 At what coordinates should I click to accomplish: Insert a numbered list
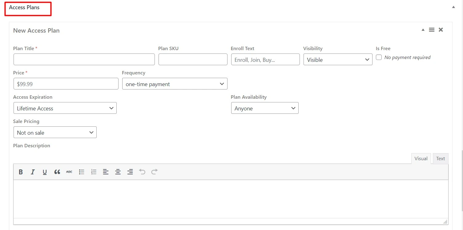pyautogui.click(x=94, y=172)
